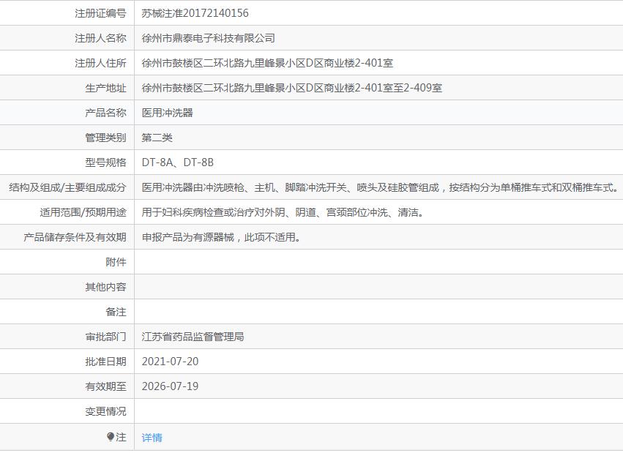Image resolution: width=623 pixels, height=453 pixels.
Task: Select approval date 2021-07-20
Action: click(170, 362)
